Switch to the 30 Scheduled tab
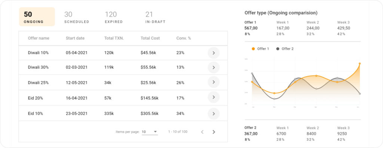 (x=77, y=17)
